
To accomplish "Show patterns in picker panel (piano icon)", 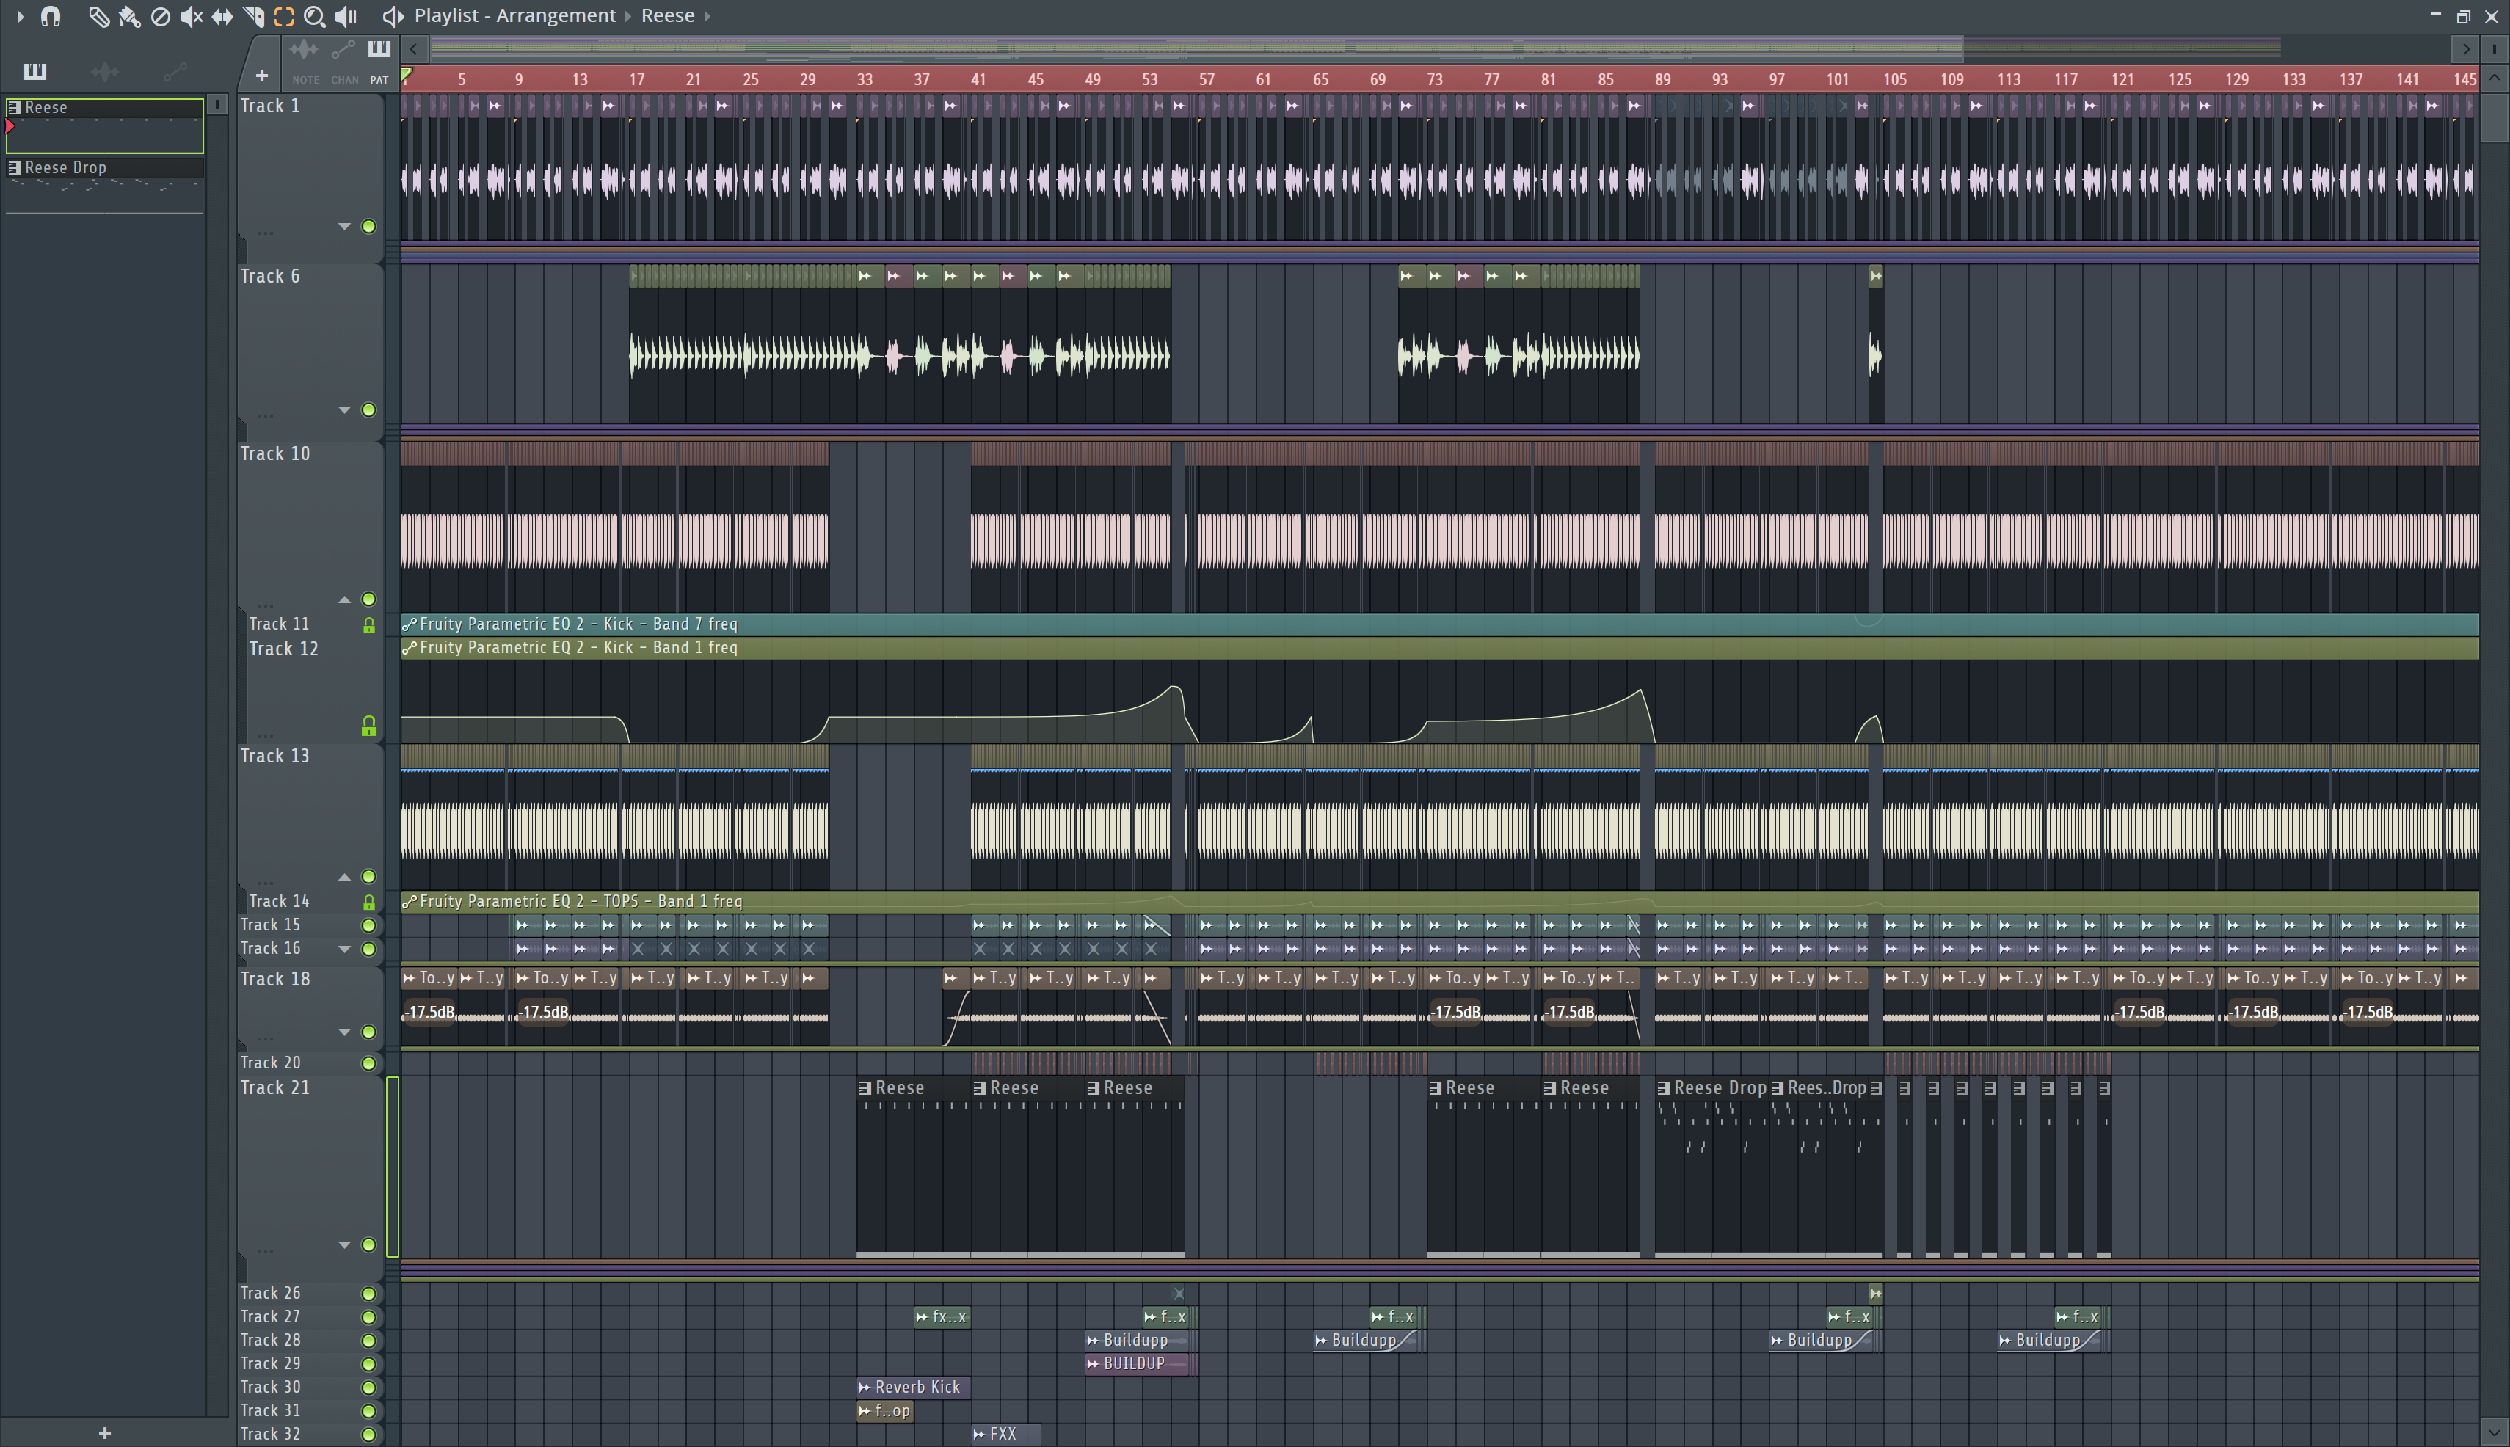I will pos(34,70).
